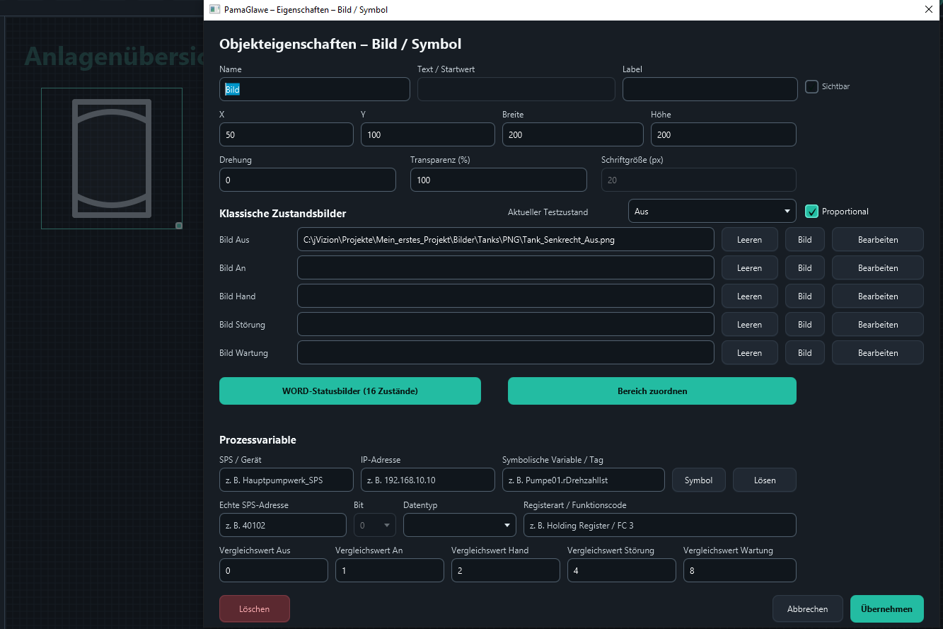
Task: Click the Symbolische Variable / Tag field
Action: [584, 480]
